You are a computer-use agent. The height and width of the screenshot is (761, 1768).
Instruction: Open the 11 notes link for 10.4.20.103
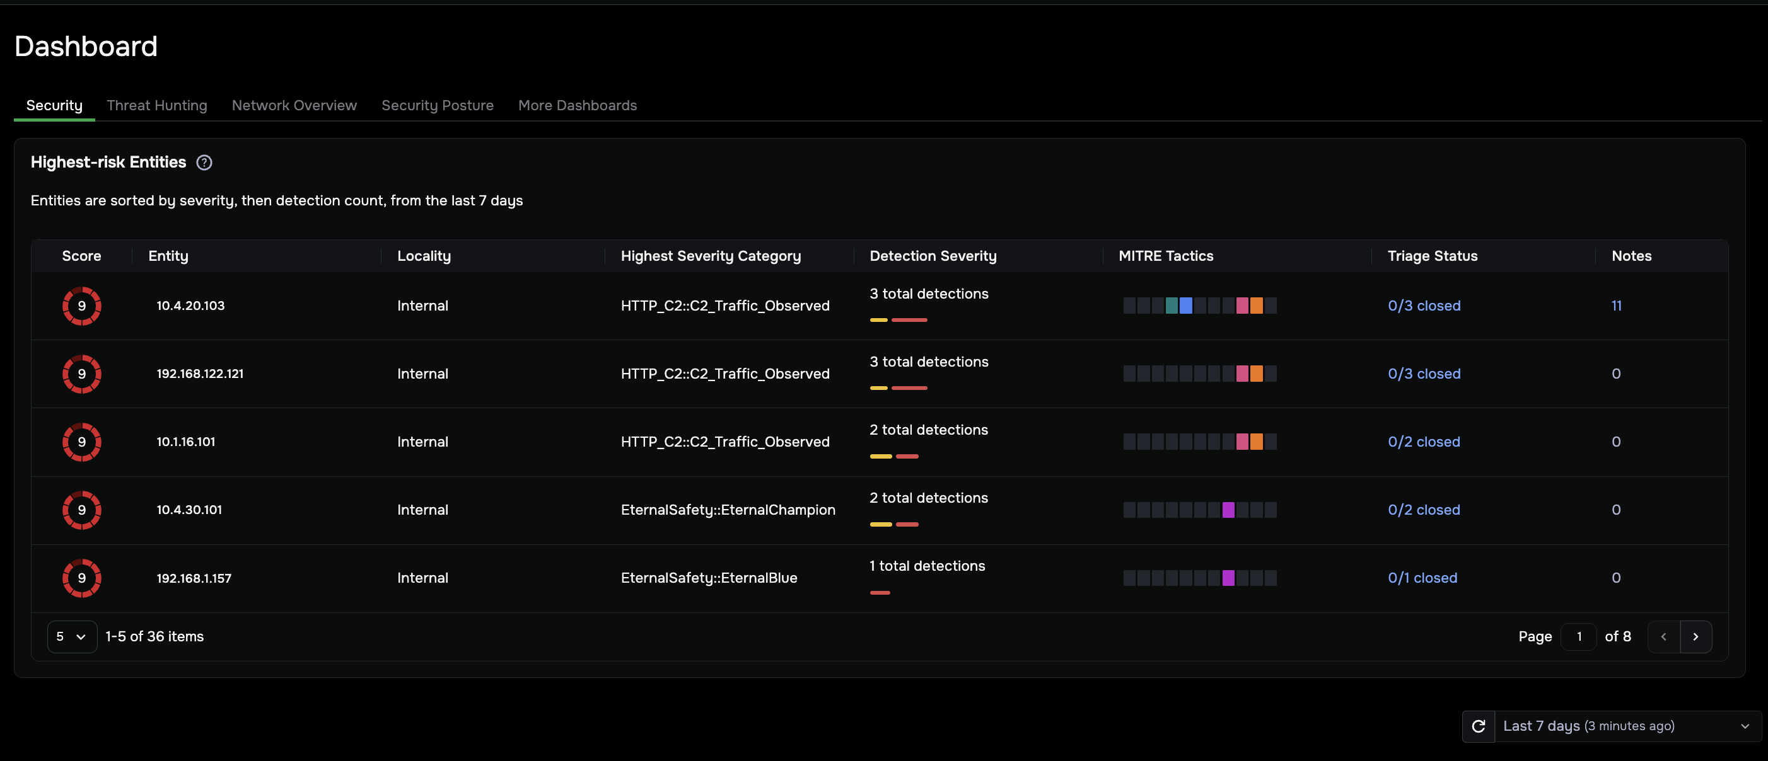coord(1616,306)
